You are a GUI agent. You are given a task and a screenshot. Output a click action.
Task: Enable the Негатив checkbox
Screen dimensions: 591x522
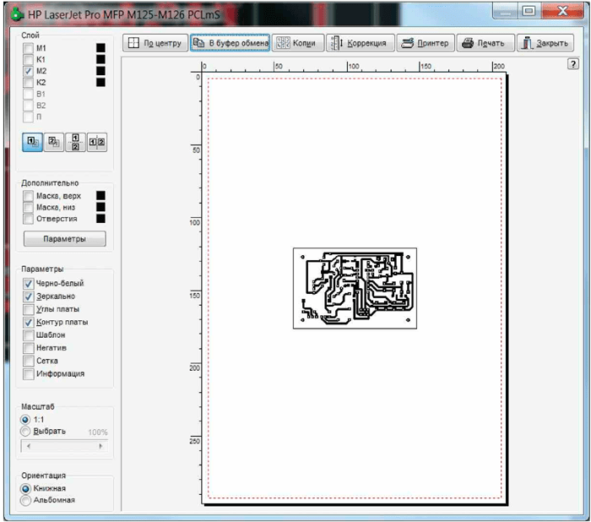[30, 348]
